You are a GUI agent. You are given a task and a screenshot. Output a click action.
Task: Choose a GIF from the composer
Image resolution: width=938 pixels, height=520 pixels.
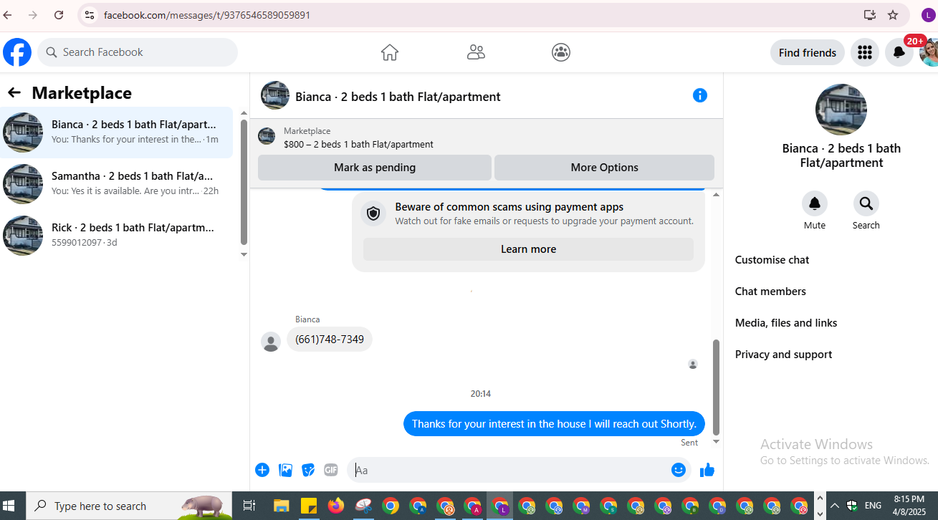[331, 470]
